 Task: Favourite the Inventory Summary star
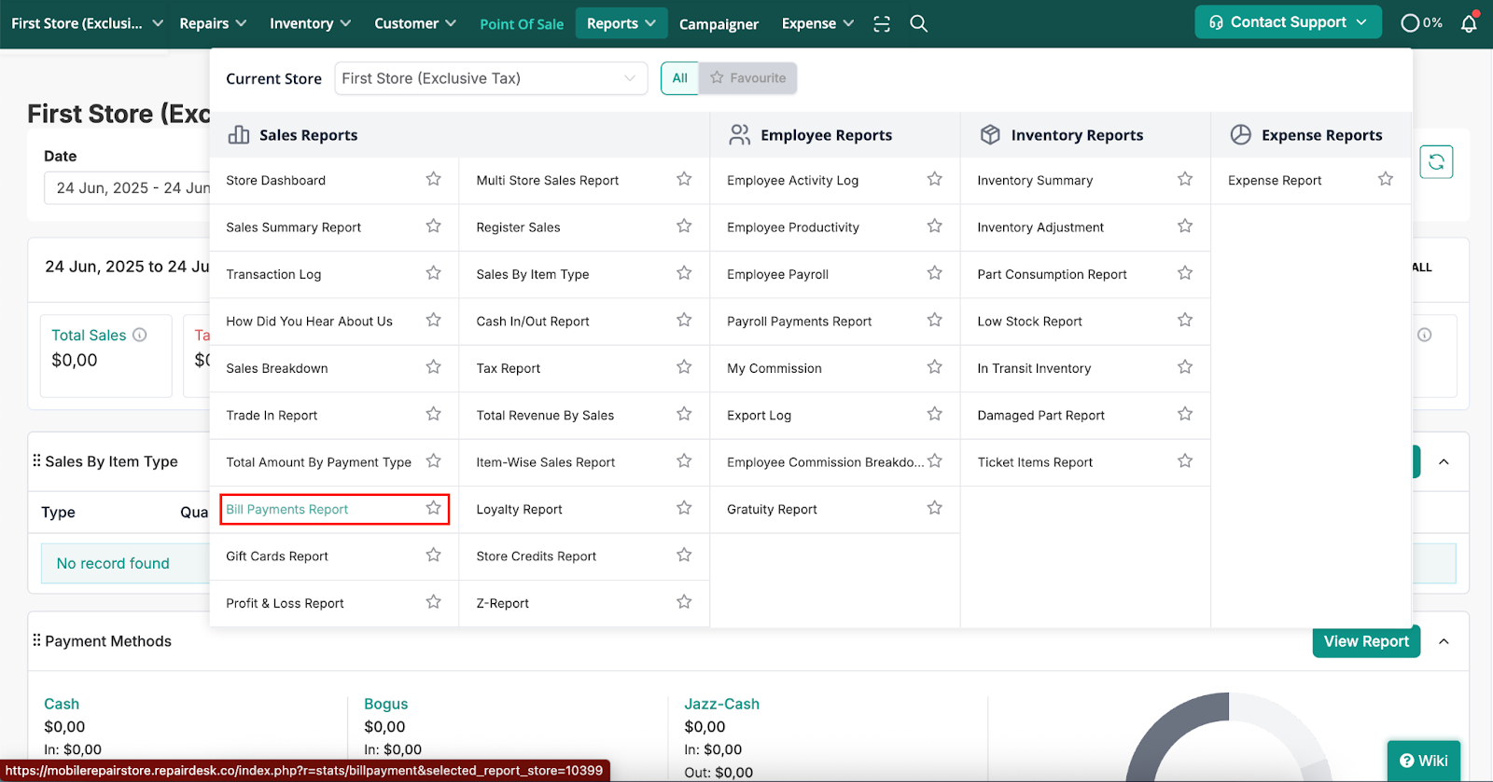pyautogui.click(x=1185, y=179)
